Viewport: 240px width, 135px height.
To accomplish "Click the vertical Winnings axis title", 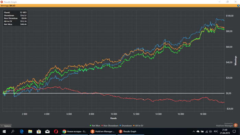I will [x=236, y=61].
